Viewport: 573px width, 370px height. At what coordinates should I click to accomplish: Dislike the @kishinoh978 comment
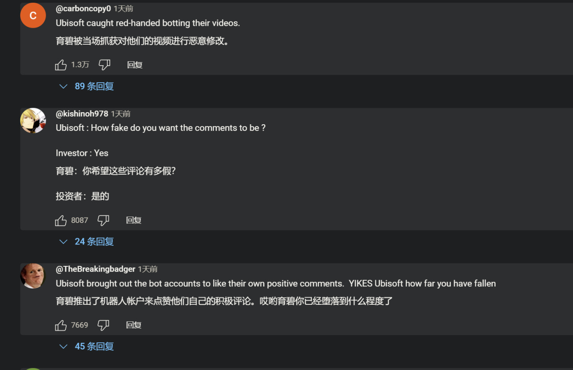tap(103, 220)
